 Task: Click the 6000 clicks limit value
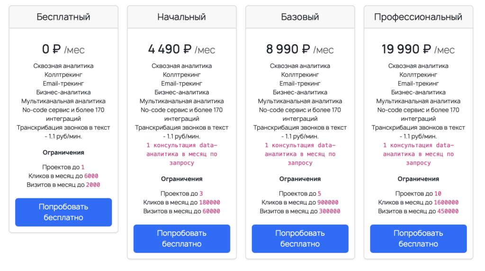coord(91,176)
